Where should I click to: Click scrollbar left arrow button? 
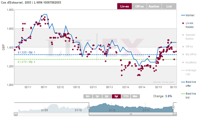(x=16, y=114)
